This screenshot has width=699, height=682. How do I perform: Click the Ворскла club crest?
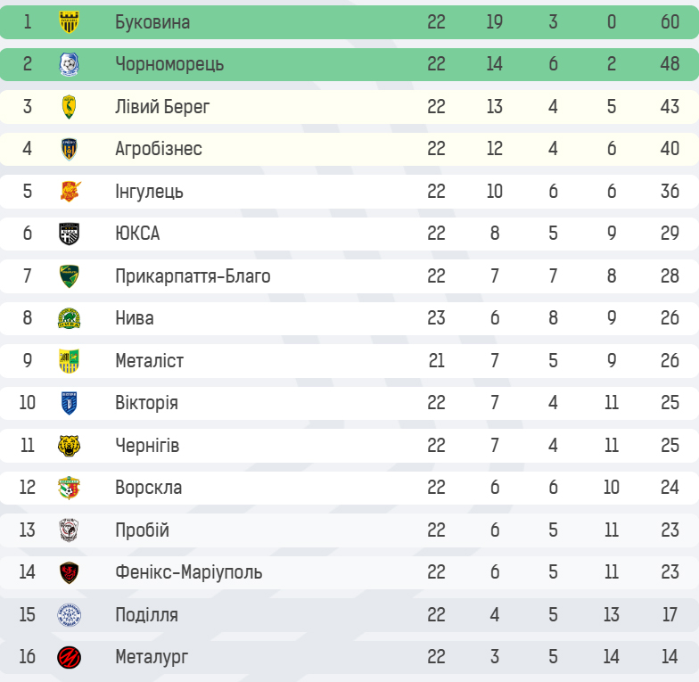[70, 488]
